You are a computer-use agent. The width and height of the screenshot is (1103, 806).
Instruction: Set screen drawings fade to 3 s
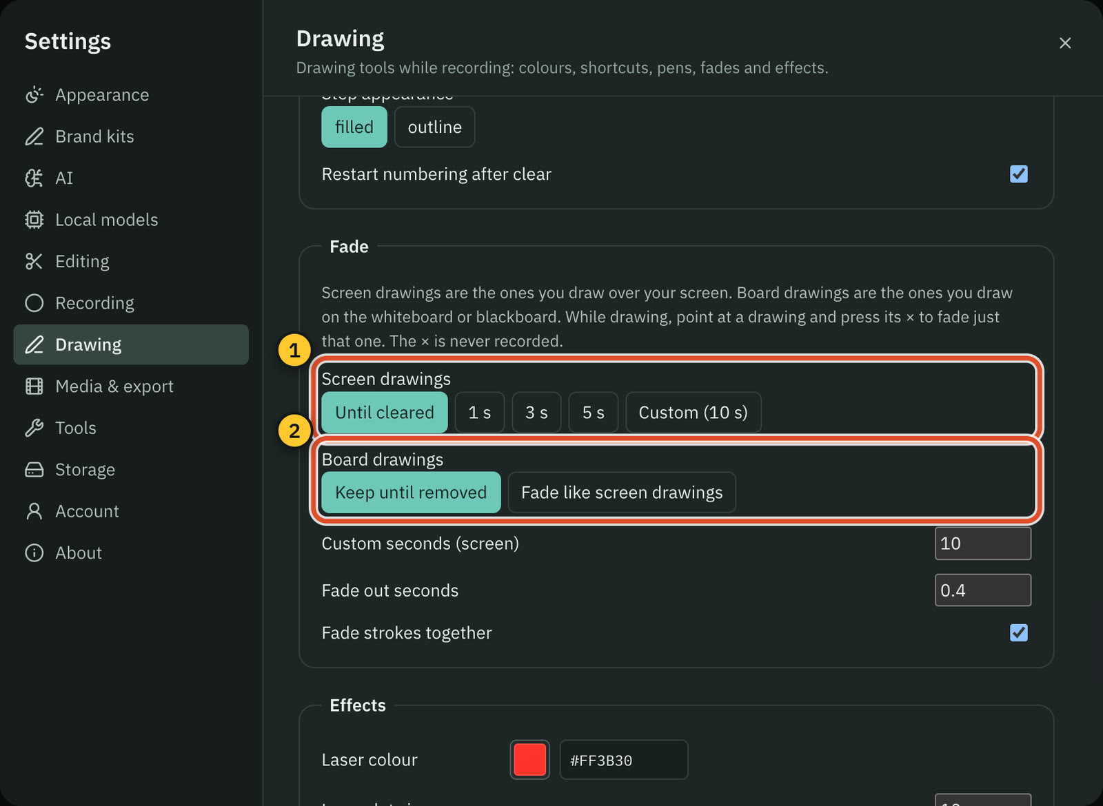536,413
